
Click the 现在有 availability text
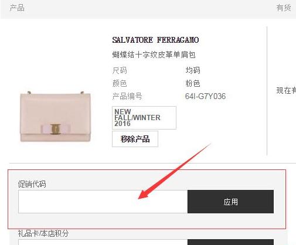286,91
